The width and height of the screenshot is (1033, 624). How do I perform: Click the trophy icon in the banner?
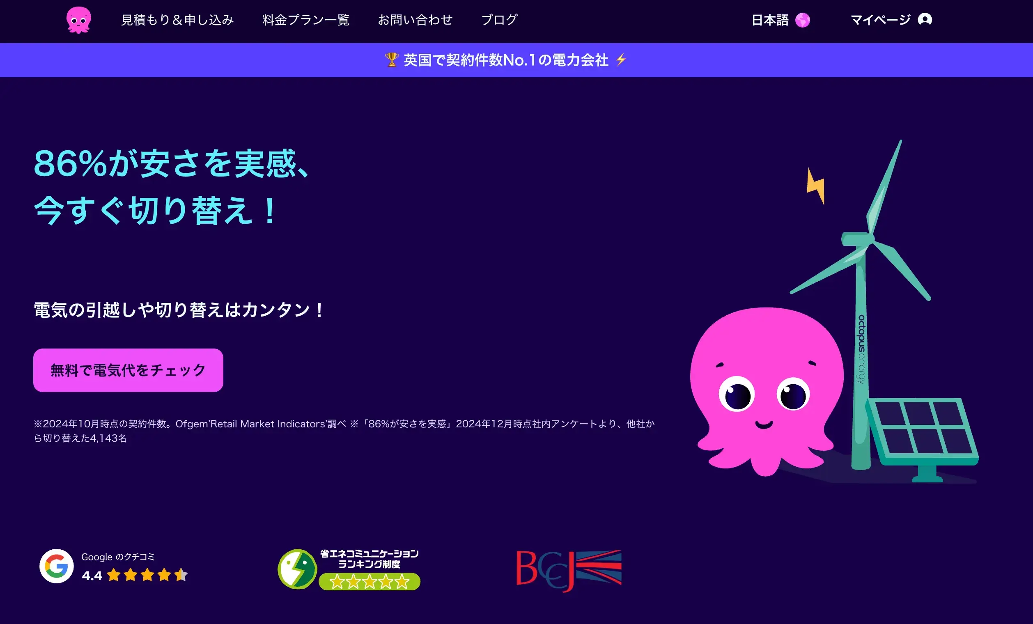(x=391, y=60)
